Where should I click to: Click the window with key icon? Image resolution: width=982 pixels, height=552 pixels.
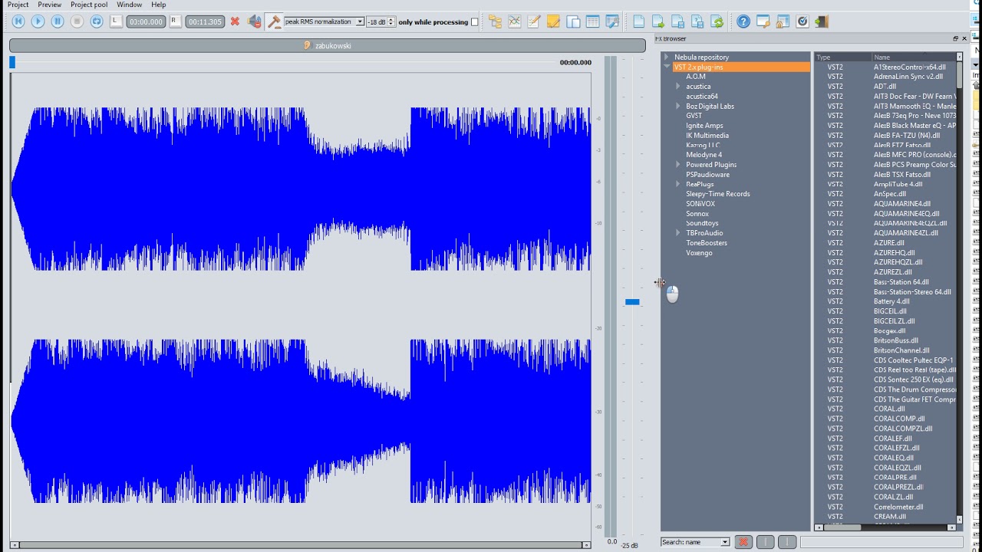tap(763, 21)
